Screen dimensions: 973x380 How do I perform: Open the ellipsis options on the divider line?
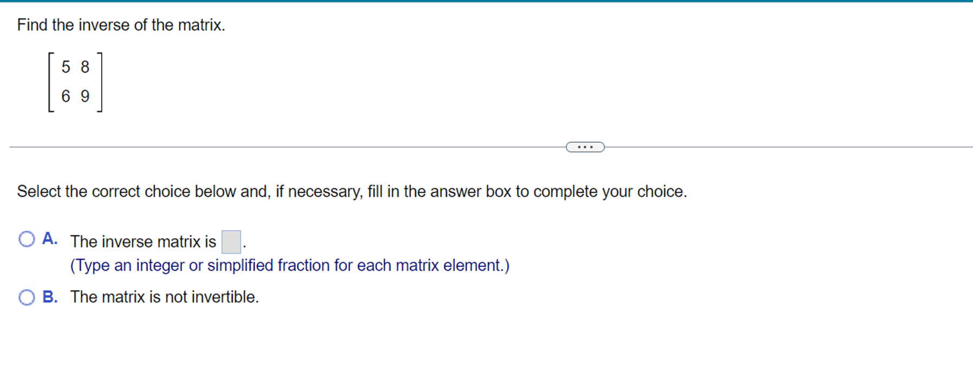(x=585, y=146)
